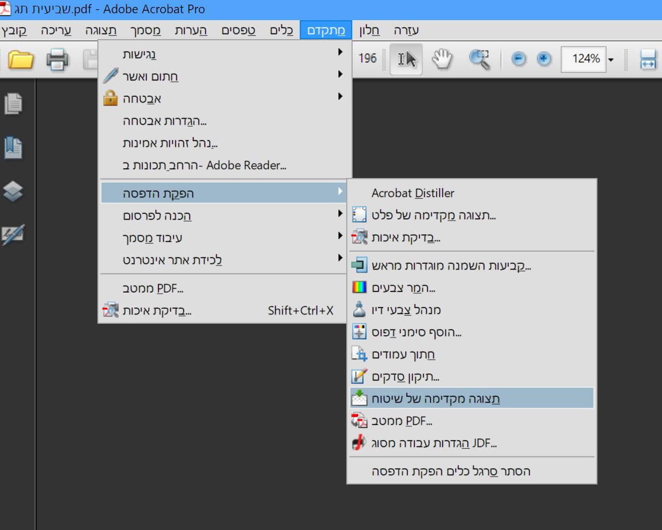Click the PDF optimizer icon in submenu
The height and width of the screenshot is (530, 662).
pos(360,421)
